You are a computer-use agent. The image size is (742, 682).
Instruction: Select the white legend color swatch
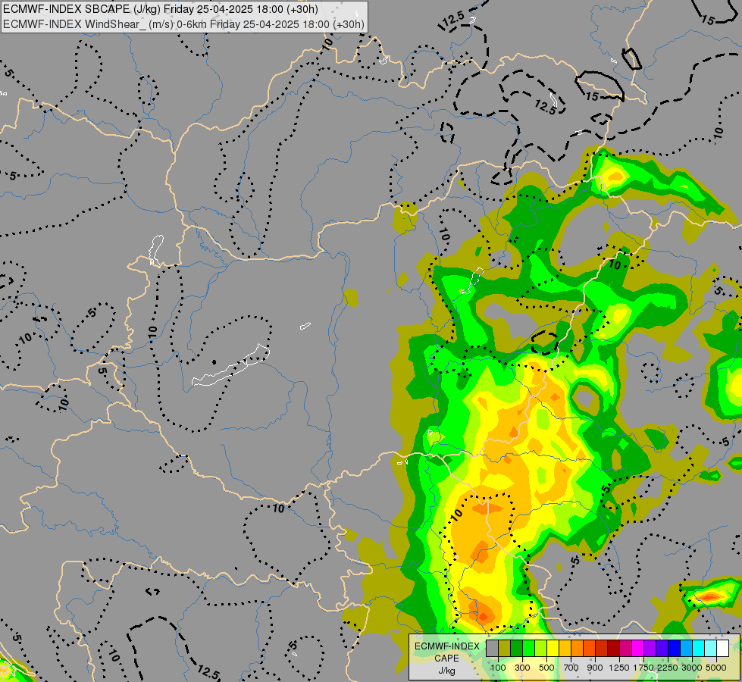(722, 649)
